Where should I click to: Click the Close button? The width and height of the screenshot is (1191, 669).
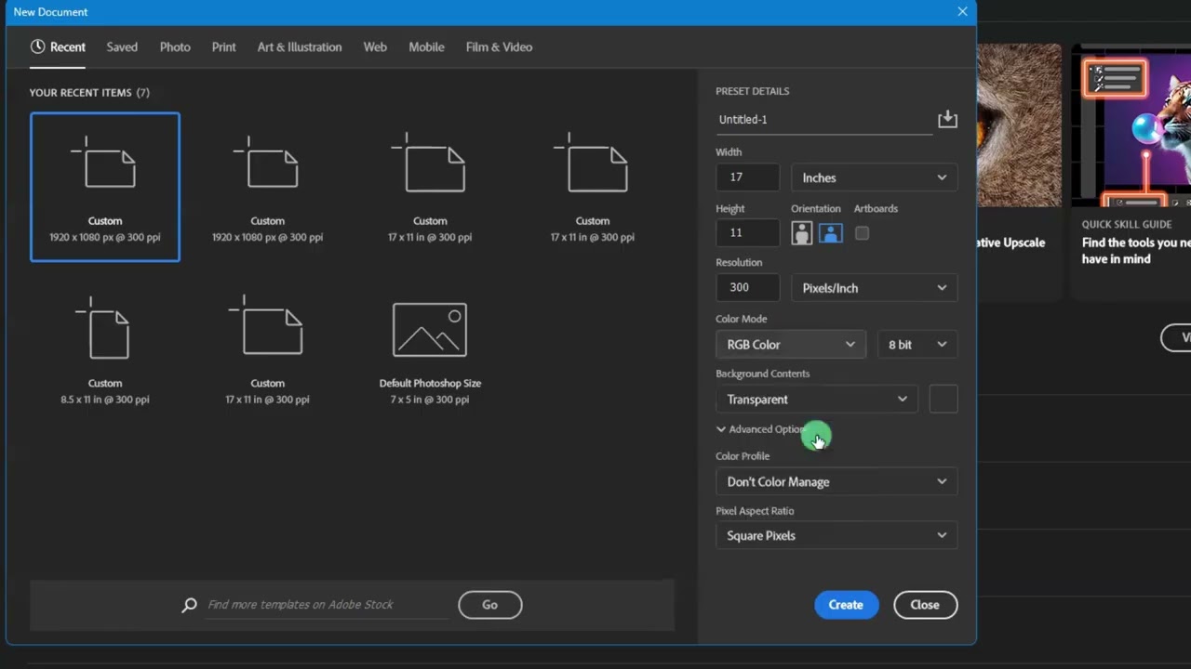(x=925, y=605)
